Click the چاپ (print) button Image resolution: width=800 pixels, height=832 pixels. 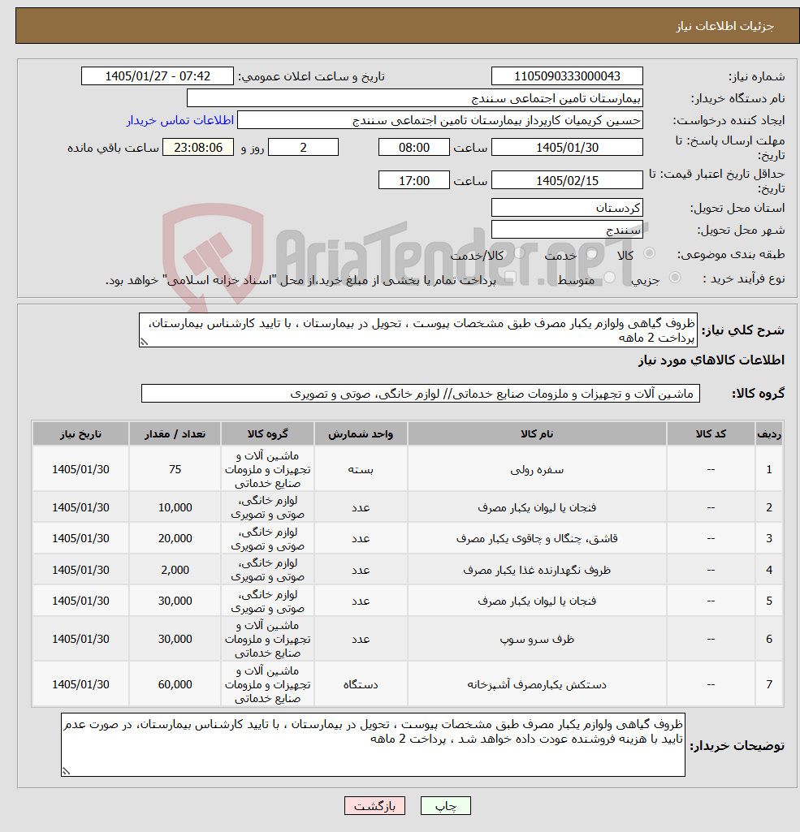pyautogui.click(x=445, y=806)
